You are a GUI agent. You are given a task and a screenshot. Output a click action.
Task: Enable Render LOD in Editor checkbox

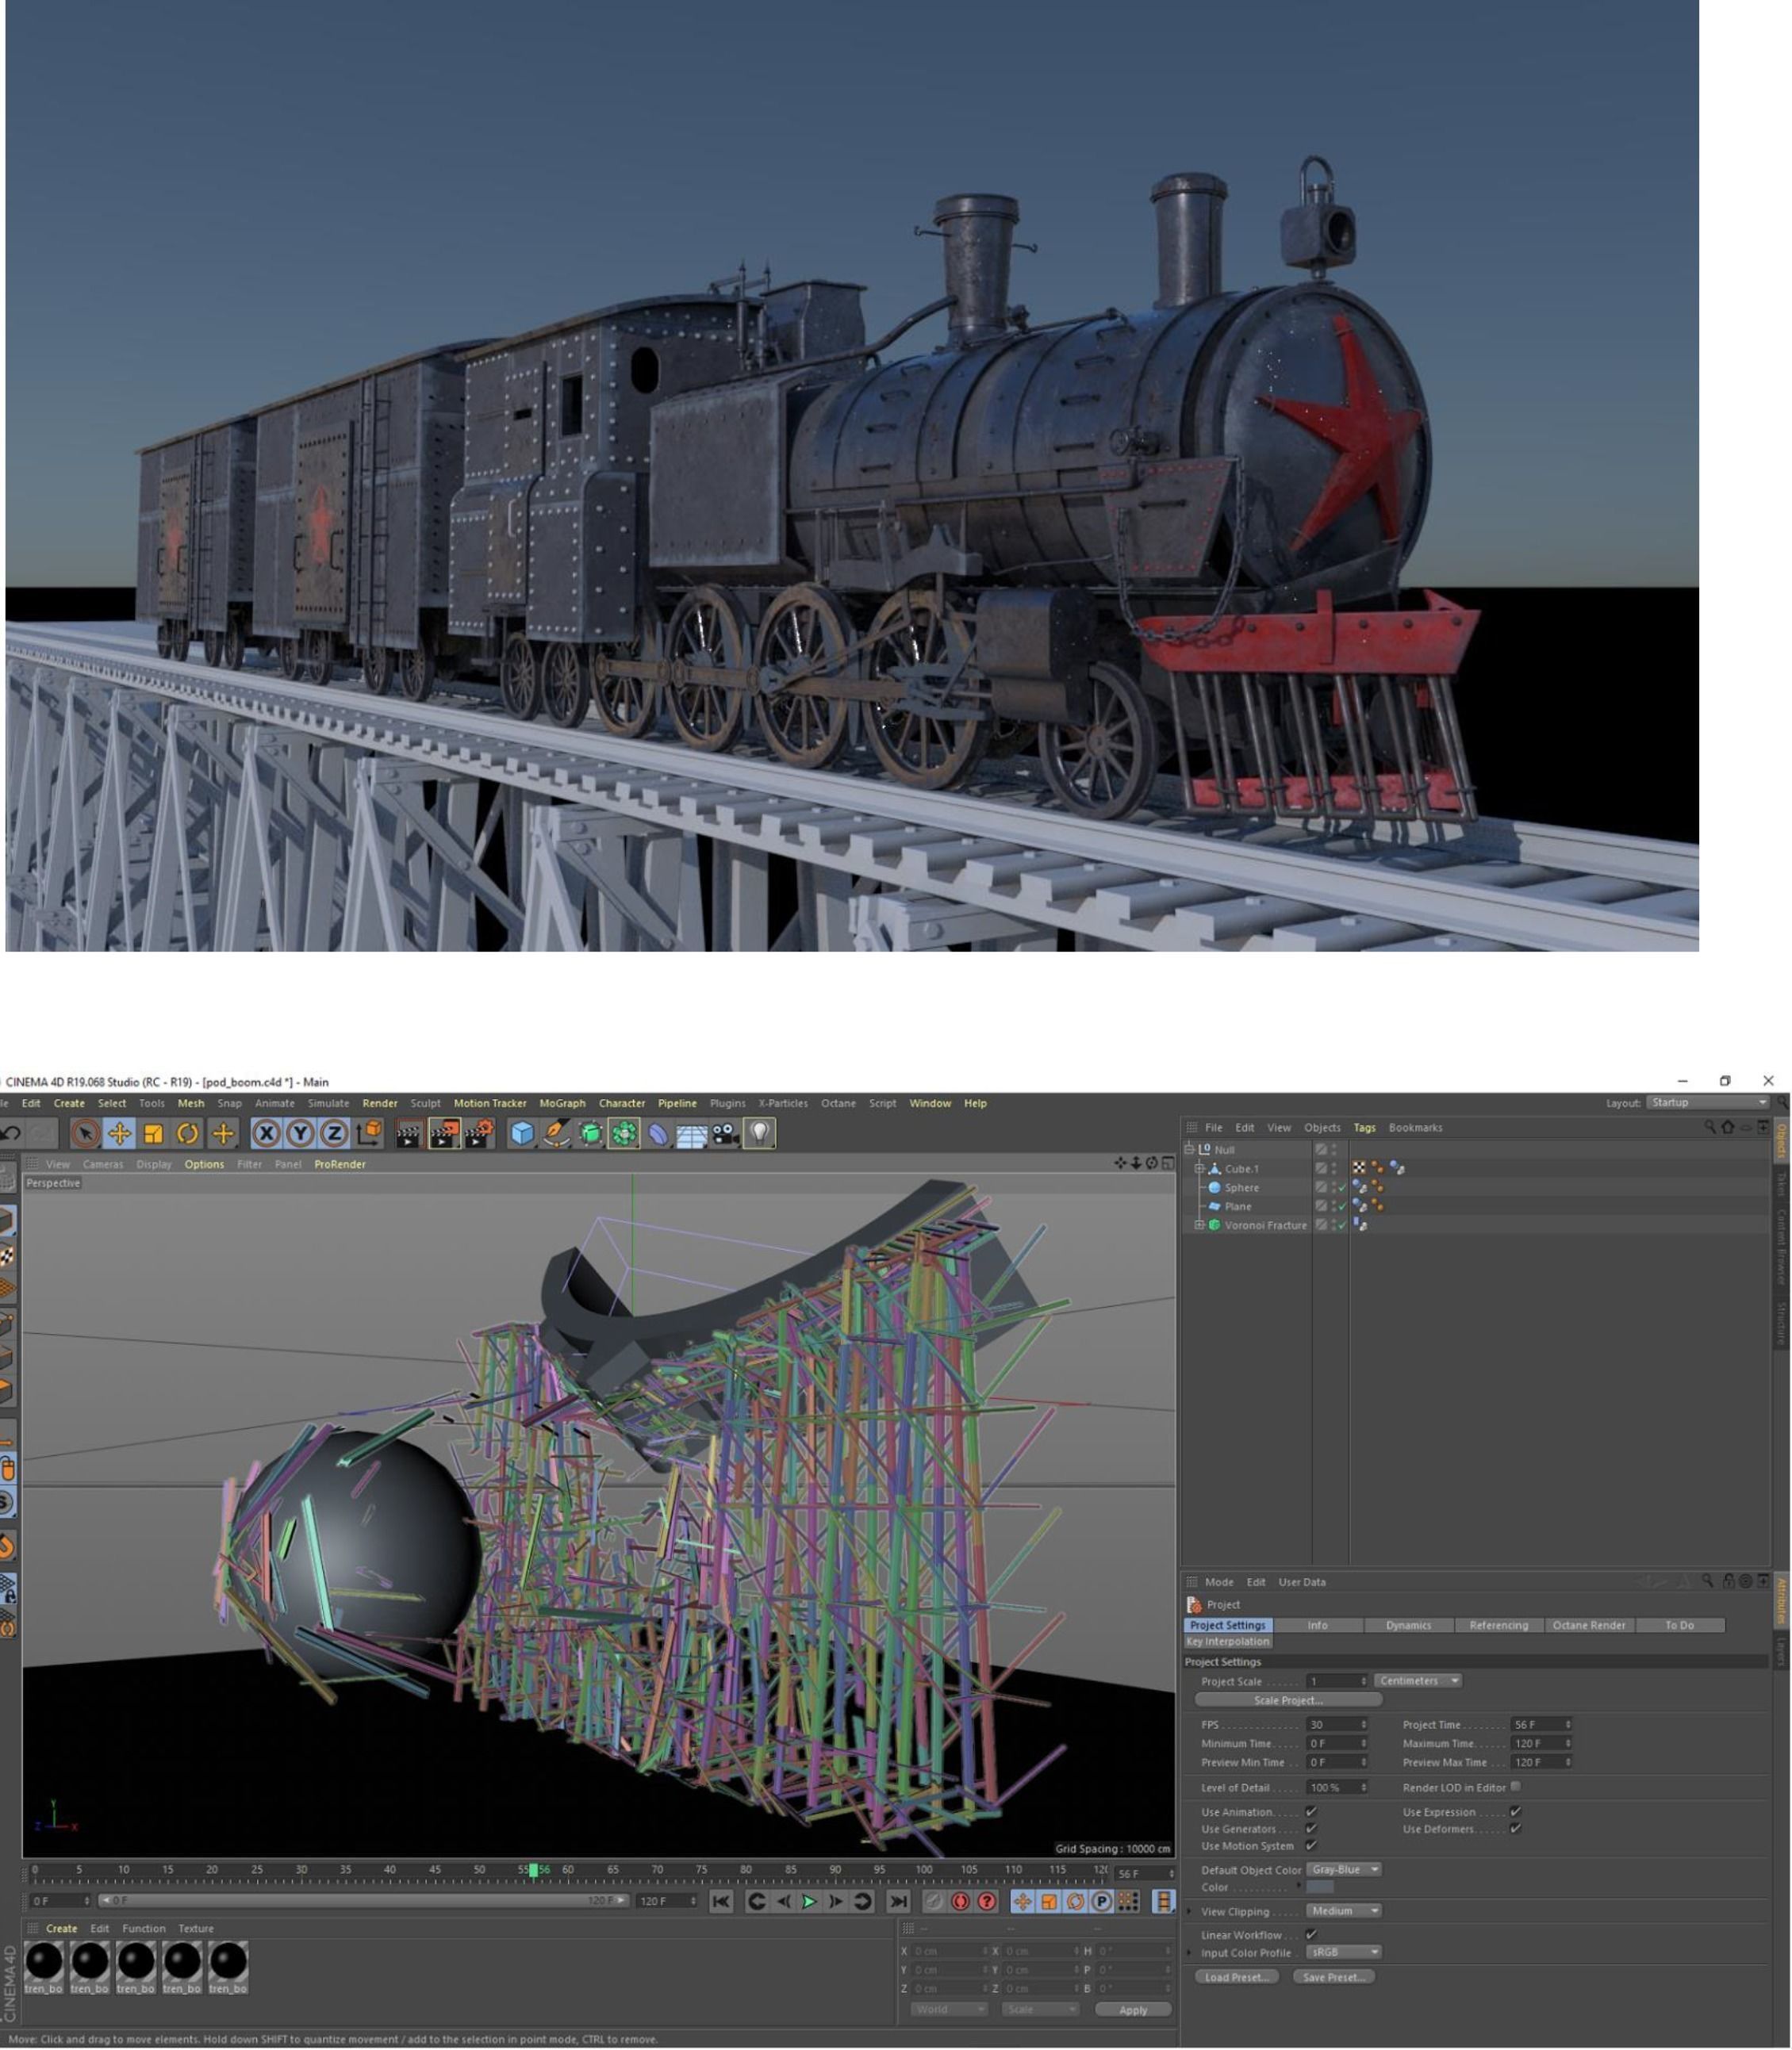[1516, 1788]
